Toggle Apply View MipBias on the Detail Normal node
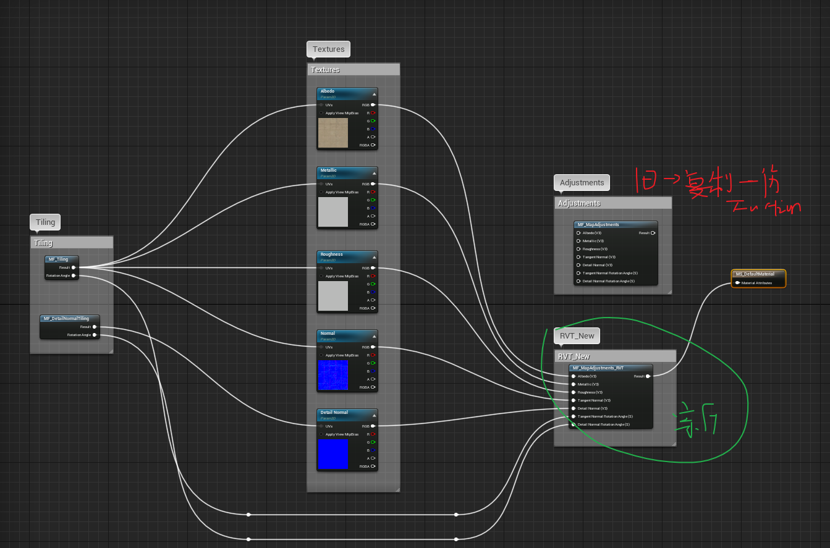Screen dimensions: 830x548 pyautogui.click(x=321, y=434)
